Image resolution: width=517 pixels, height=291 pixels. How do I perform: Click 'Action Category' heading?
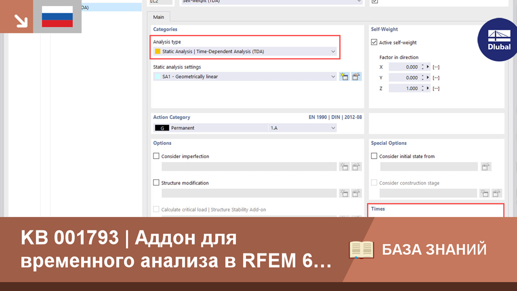pyautogui.click(x=172, y=117)
